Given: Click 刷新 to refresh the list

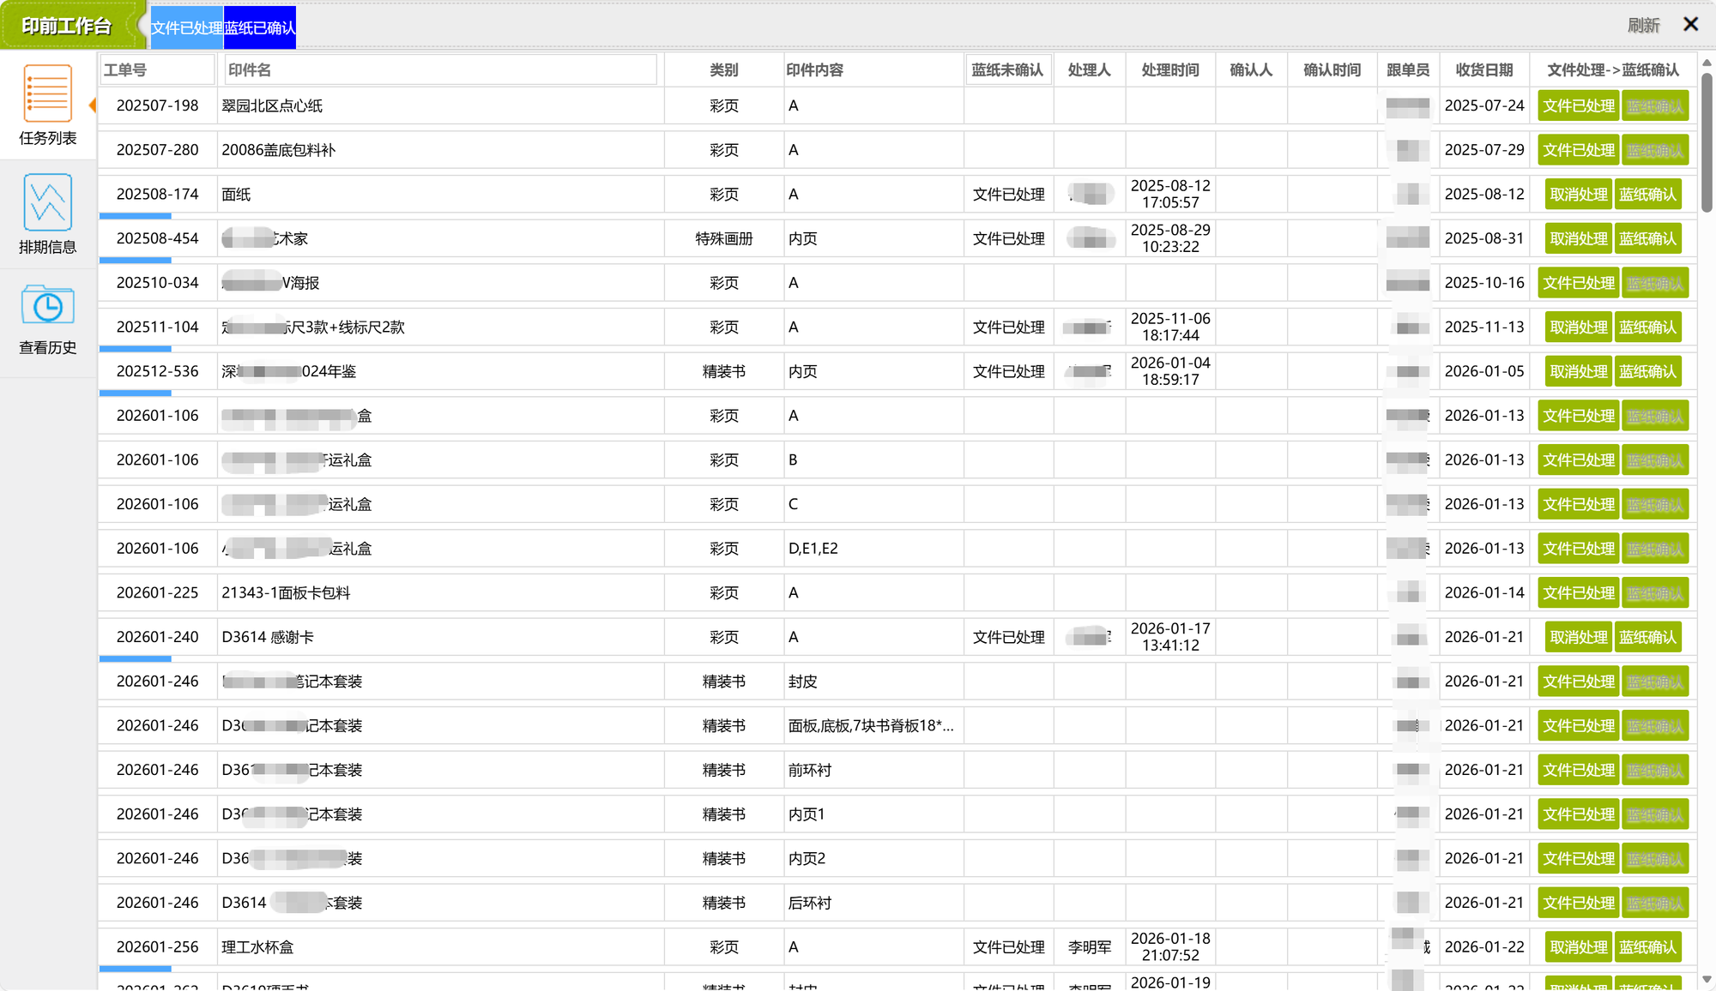Looking at the screenshot, I should pyautogui.click(x=1643, y=26).
